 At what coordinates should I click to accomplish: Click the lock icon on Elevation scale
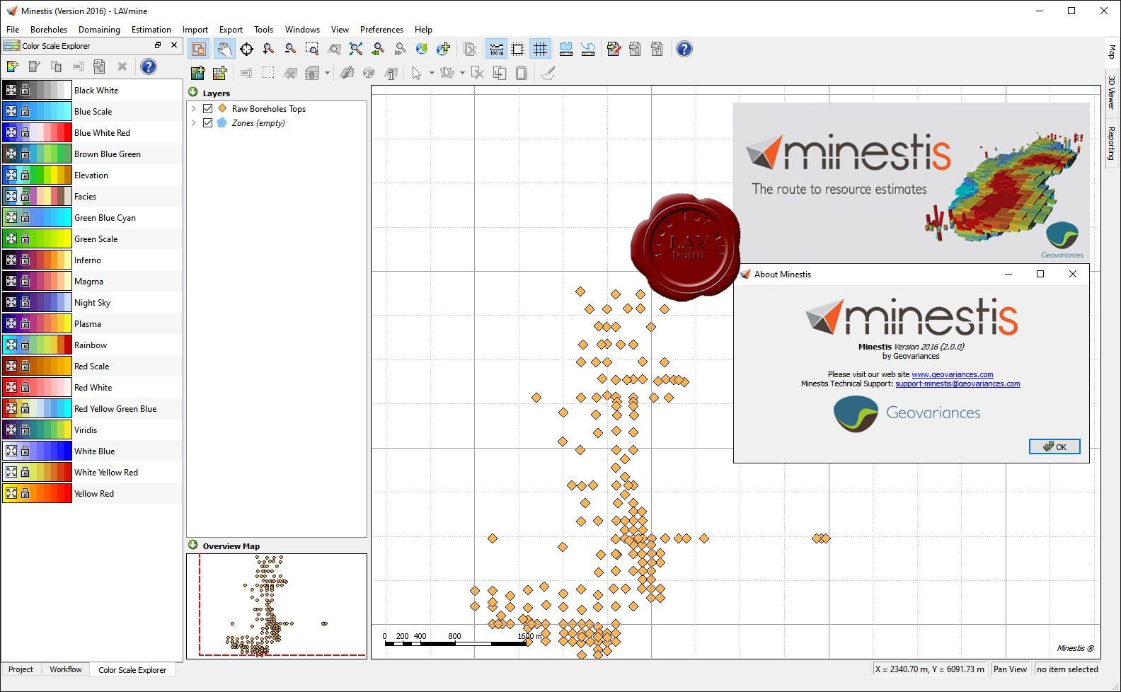25,175
